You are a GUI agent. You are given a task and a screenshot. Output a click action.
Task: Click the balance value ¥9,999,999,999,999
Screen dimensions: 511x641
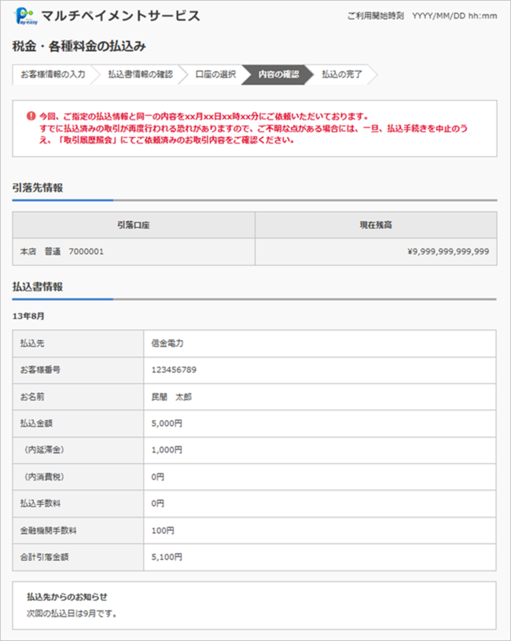[x=448, y=252]
